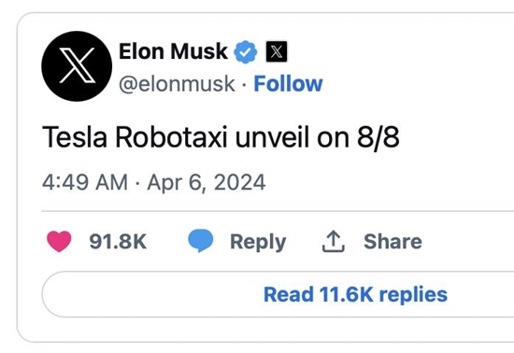
Task: Click the Reply text label
Action: (x=258, y=242)
